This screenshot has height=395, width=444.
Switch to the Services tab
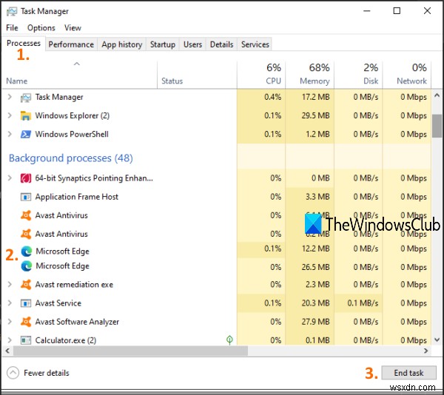[255, 44]
